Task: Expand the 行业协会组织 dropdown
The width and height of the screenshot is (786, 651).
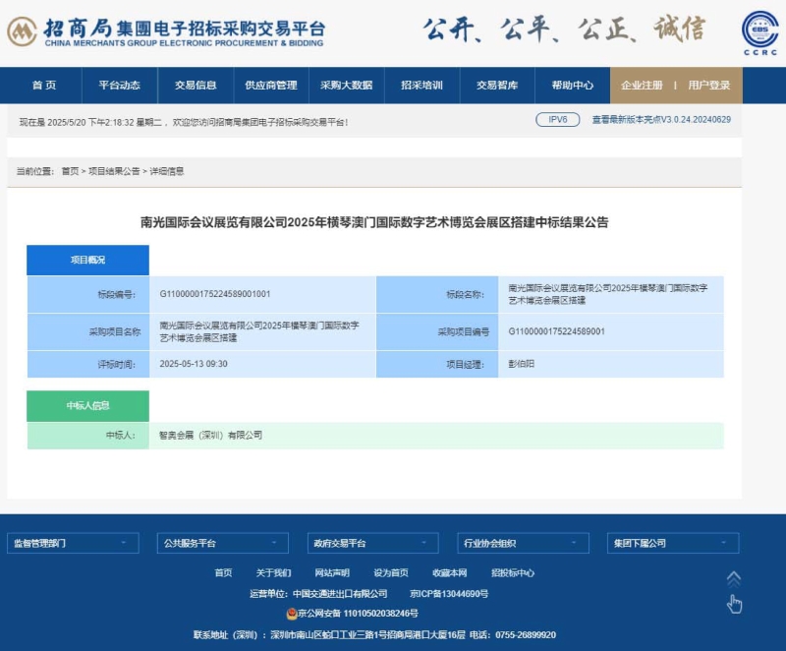Action: point(523,543)
